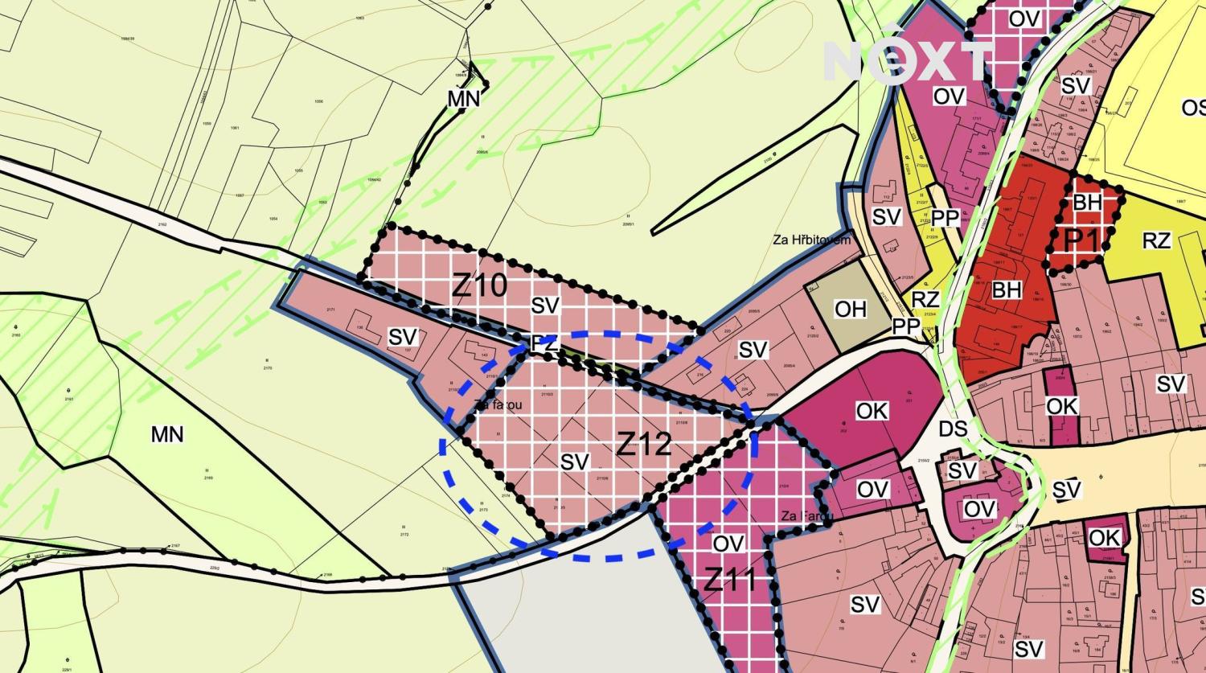The width and height of the screenshot is (1206, 673).
Task: Click the OS label at right edge
Action: tap(1192, 107)
